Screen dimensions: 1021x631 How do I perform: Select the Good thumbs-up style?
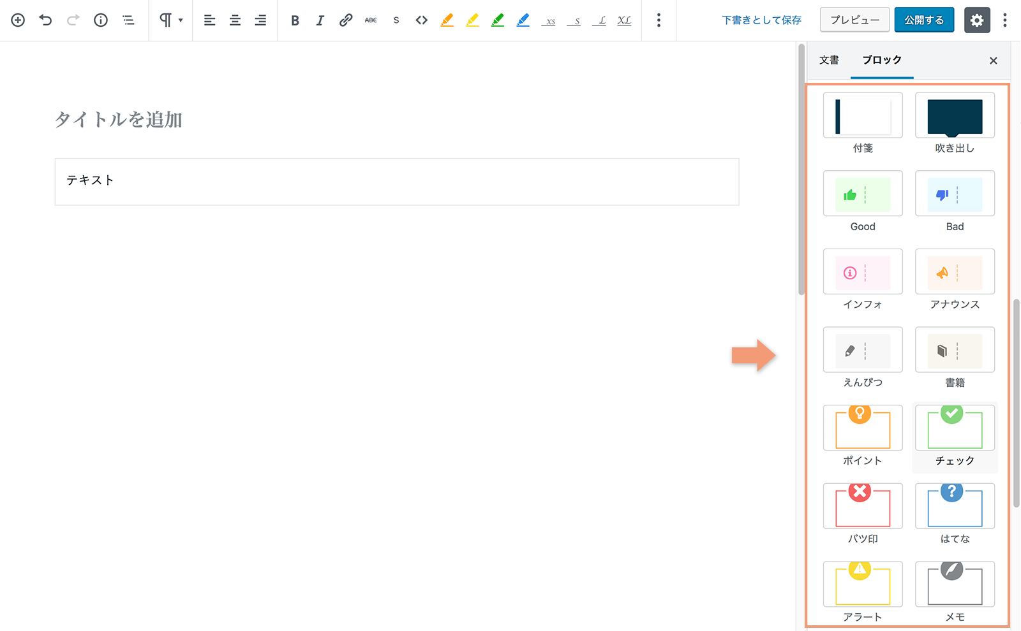pyautogui.click(x=863, y=201)
